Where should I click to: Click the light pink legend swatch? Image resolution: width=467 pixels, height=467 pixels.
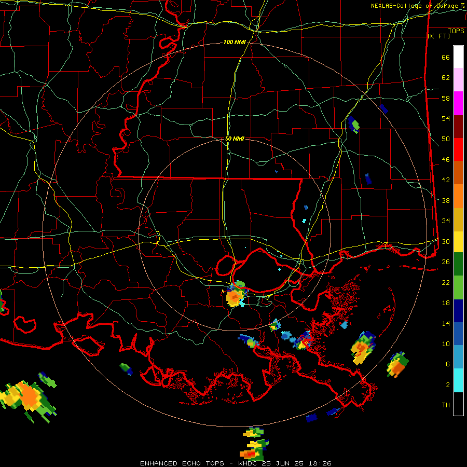458,79
